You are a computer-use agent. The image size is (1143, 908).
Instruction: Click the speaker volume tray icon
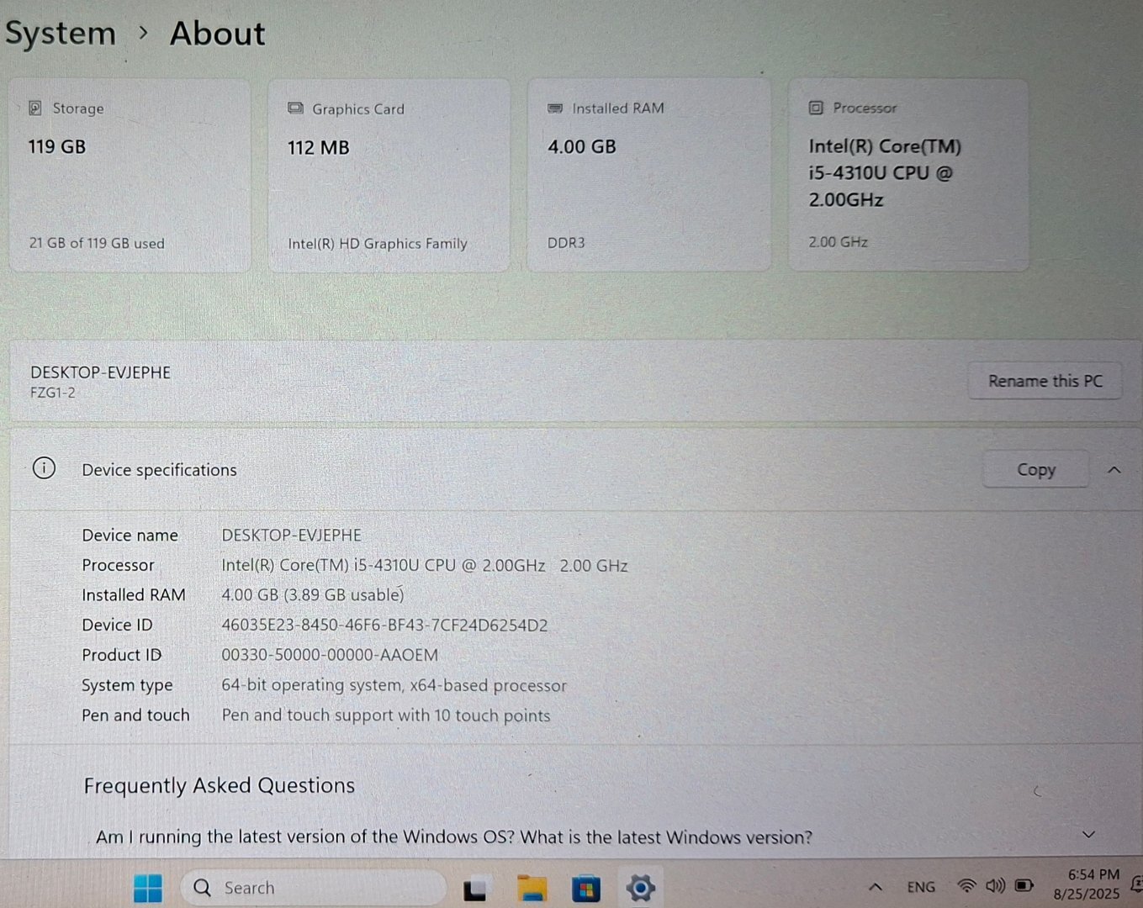(996, 886)
